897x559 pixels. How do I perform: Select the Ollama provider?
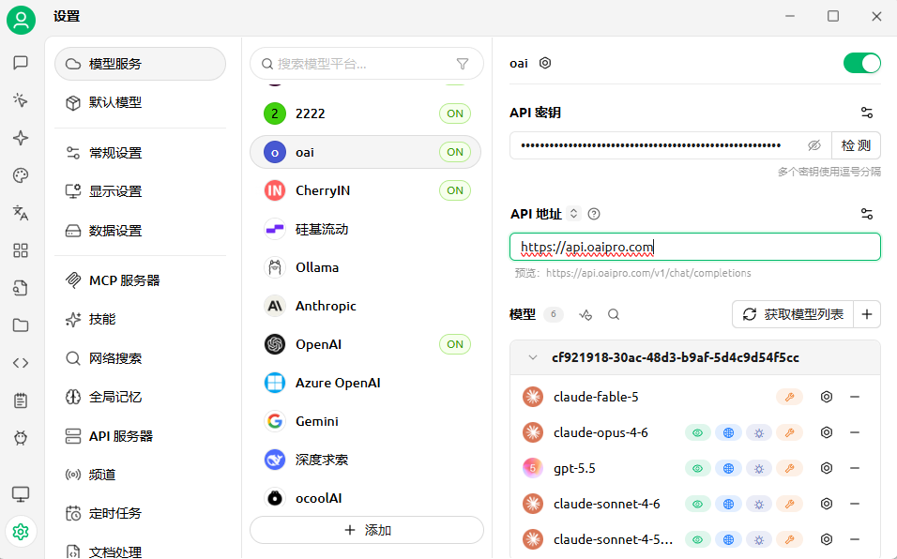366,267
